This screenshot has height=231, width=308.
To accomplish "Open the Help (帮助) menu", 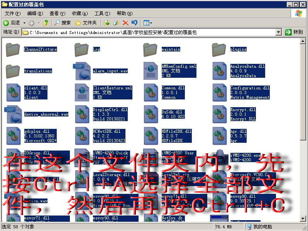I will 125,14.
